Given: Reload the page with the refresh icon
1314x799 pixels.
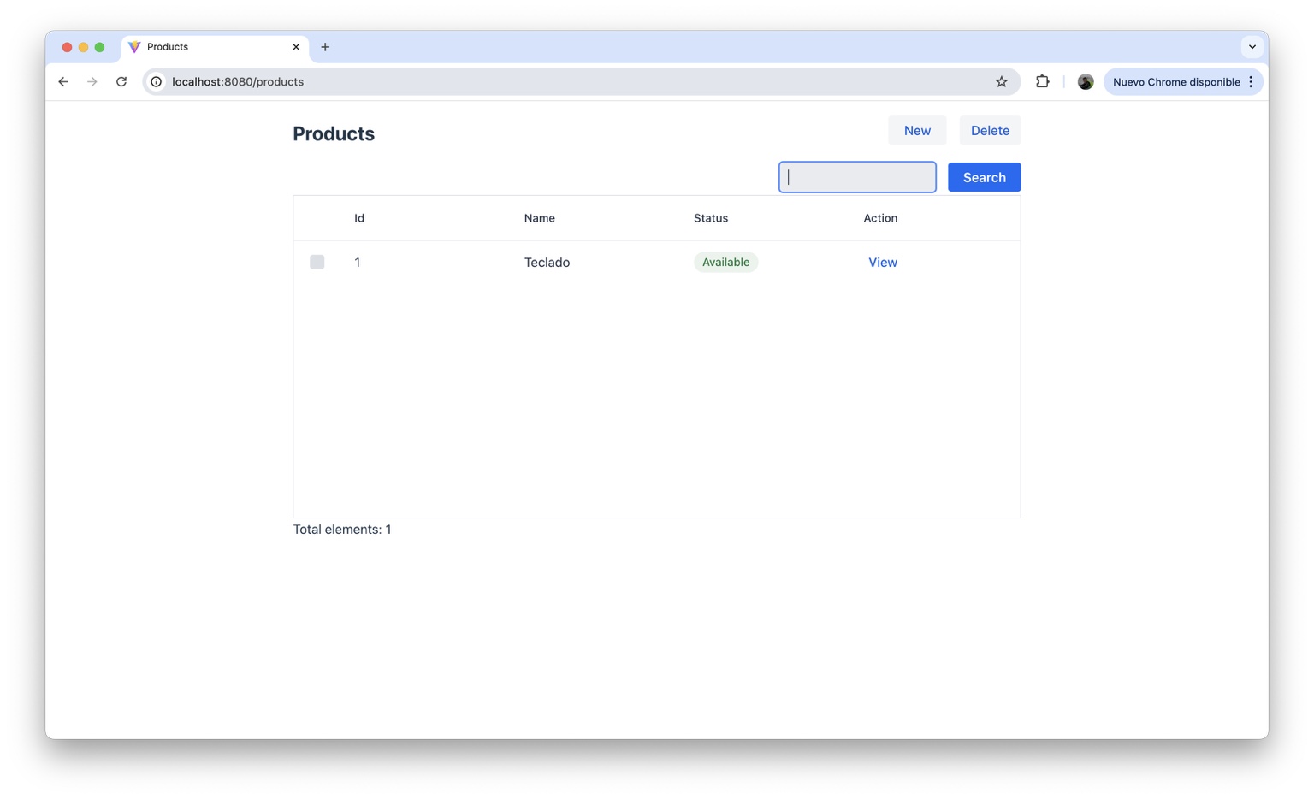Looking at the screenshot, I should coord(121,81).
